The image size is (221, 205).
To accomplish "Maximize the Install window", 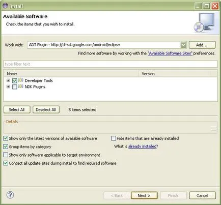I will pyautogui.click(x=207, y=6).
